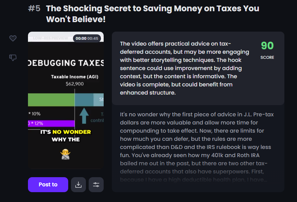Click the green bar in tax chart
297x202 pixels.
[51, 100]
